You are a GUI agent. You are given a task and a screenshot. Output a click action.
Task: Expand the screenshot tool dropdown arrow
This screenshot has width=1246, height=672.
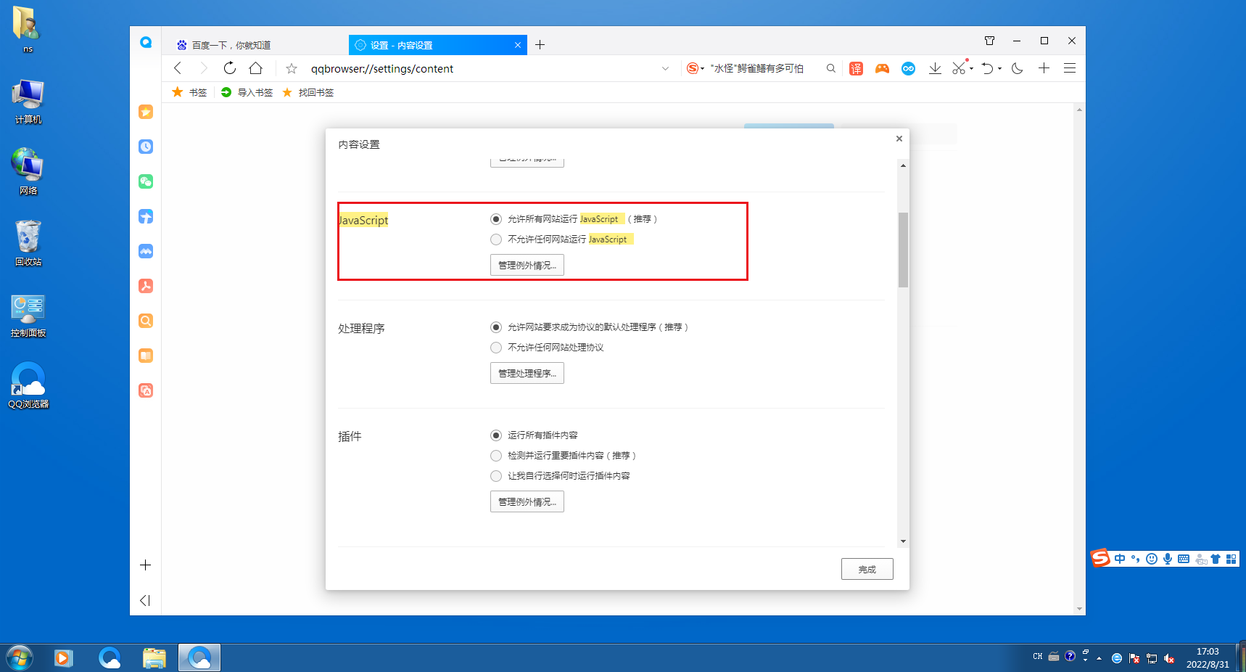point(972,69)
